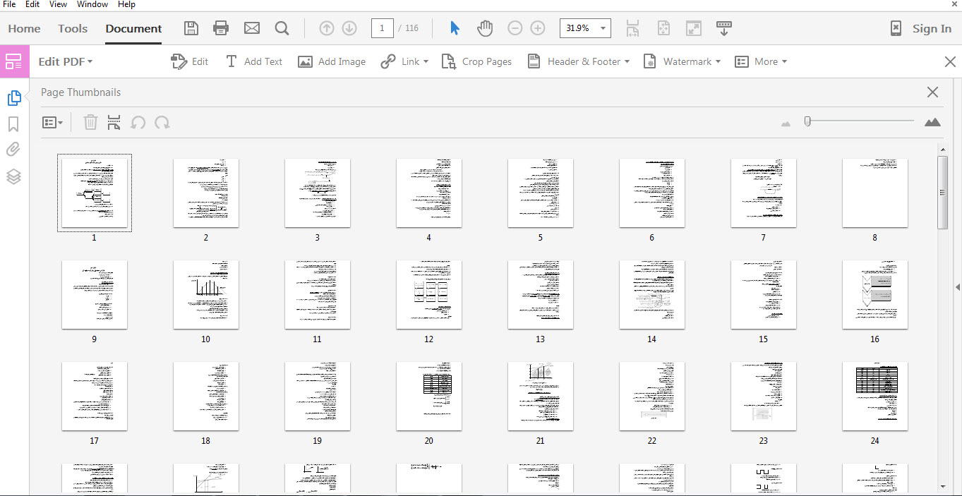Open the View menu
The image size is (962, 496).
(58, 4)
